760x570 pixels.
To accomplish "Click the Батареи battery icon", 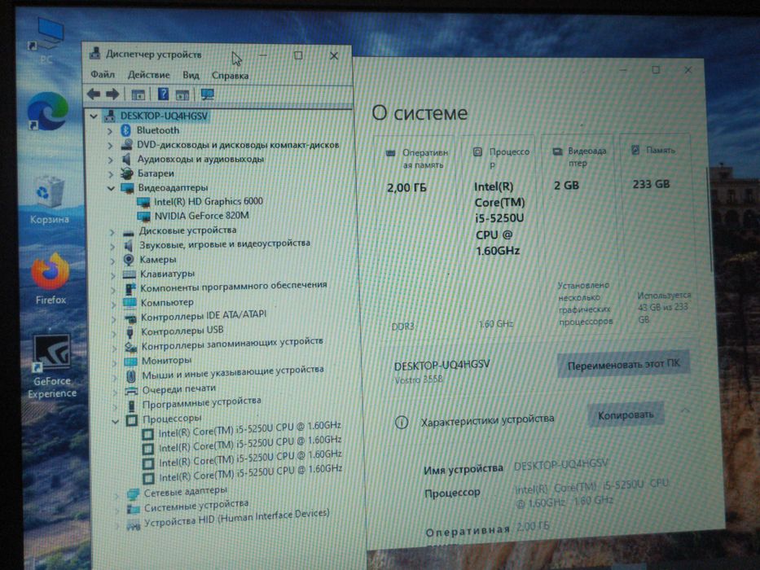I will tap(127, 173).
